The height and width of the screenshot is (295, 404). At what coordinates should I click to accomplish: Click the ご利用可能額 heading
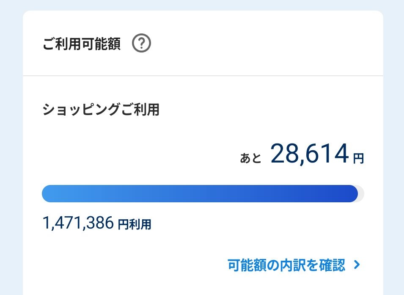[82, 44]
